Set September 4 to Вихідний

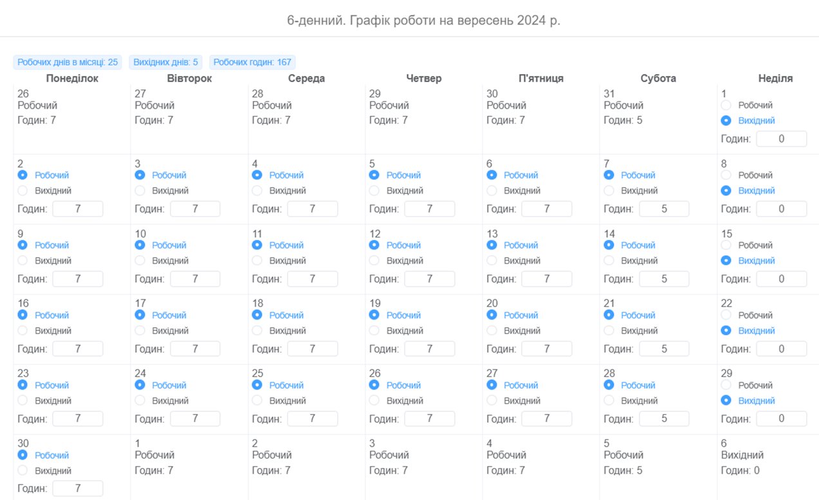pyautogui.click(x=257, y=190)
